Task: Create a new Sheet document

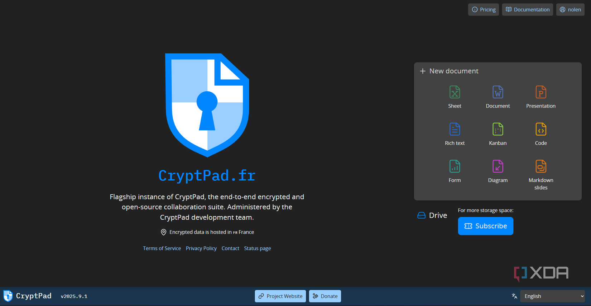Action: coord(455,97)
